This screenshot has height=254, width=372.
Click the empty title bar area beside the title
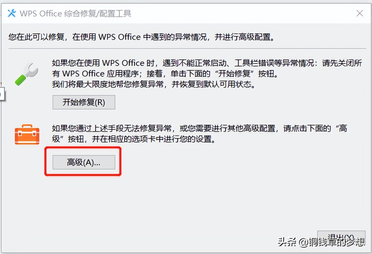coord(241,13)
